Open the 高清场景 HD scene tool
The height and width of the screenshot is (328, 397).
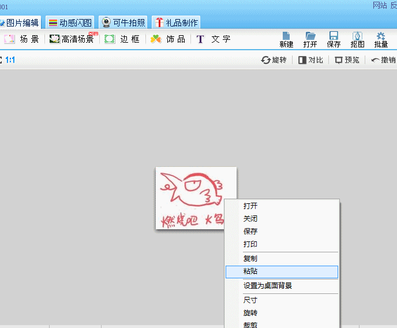coord(72,39)
